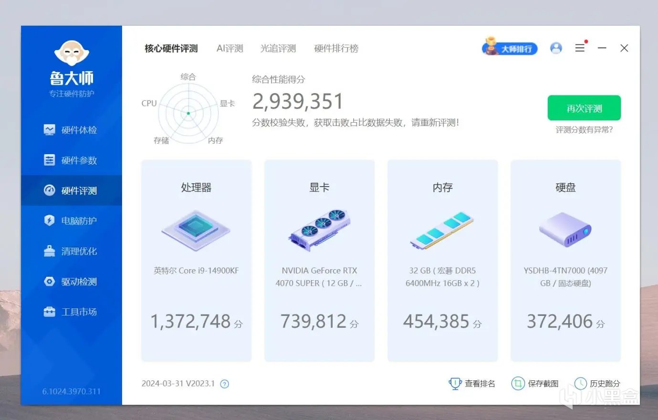Click the 鲁大师 logo avatar

tap(72, 52)
